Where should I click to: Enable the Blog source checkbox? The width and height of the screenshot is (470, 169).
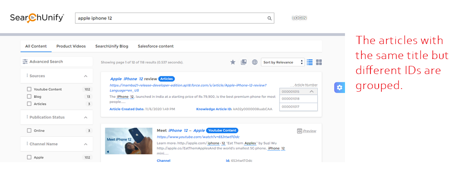pos(29,96)
